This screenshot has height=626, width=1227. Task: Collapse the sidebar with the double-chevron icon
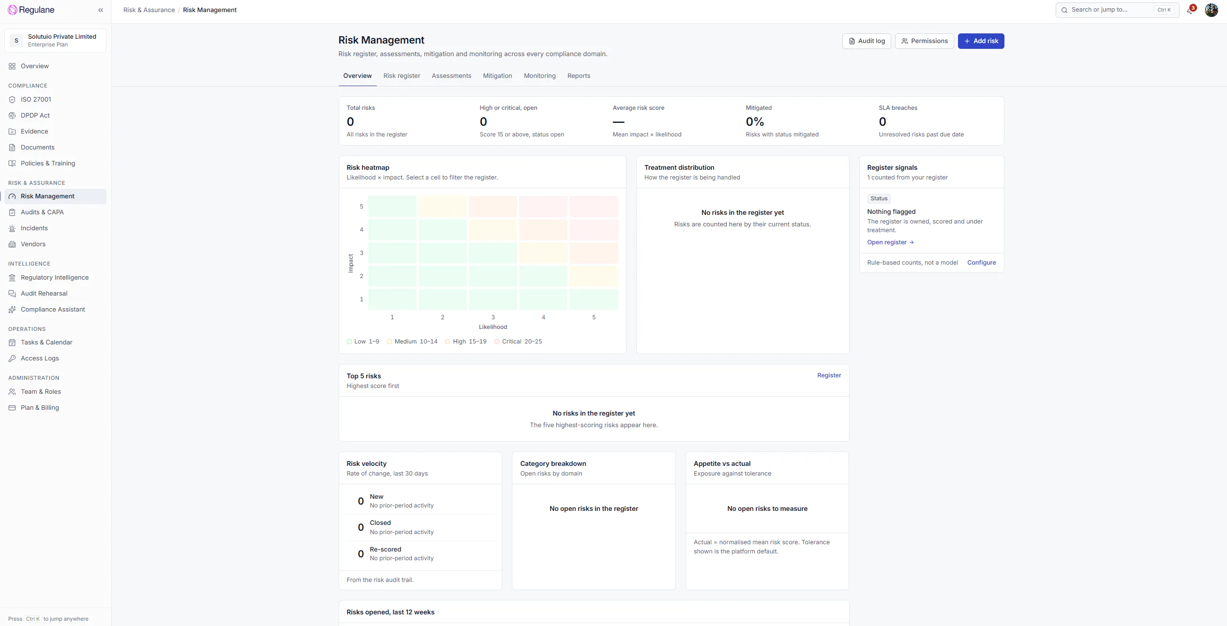coord(101,10)
